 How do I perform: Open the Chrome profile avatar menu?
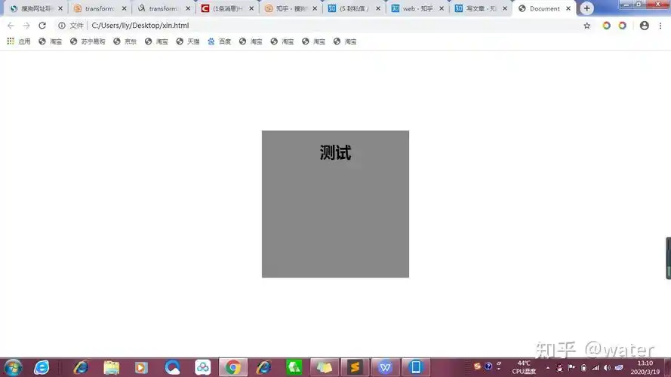644,26
